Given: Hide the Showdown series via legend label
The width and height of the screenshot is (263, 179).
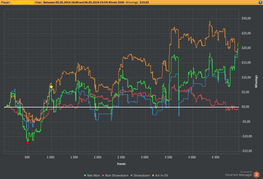Looking at the screenshot, I should click(x=142, y=175).
